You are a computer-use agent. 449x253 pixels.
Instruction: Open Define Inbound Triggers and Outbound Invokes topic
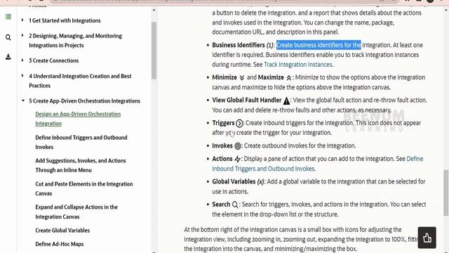pyautogui.click(x=81, y=142)
